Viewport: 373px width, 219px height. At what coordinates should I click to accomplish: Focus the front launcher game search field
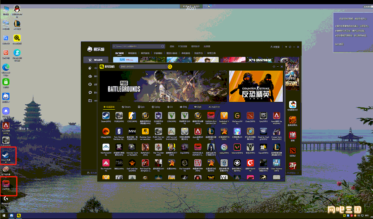143,67
